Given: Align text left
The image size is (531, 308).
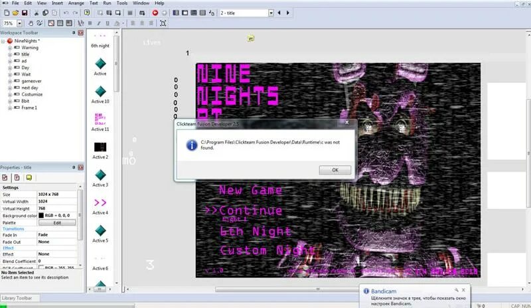Looking at the screenshot, I should pos(133,23).
